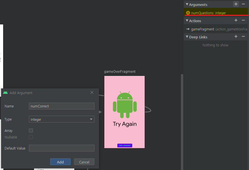
Task: Click the Android icon in dialog title
Action: (x=5, y=93)
